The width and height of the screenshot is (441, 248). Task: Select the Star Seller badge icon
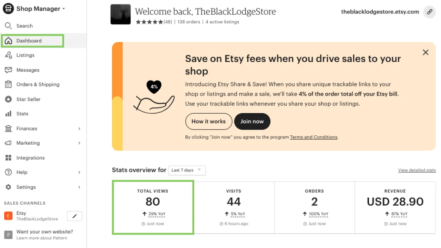[x=8, y=99]
